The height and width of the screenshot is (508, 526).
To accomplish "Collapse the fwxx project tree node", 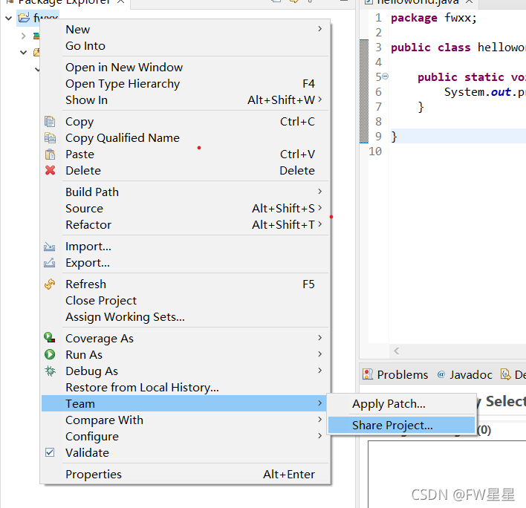I will click(x=9, y=18).
